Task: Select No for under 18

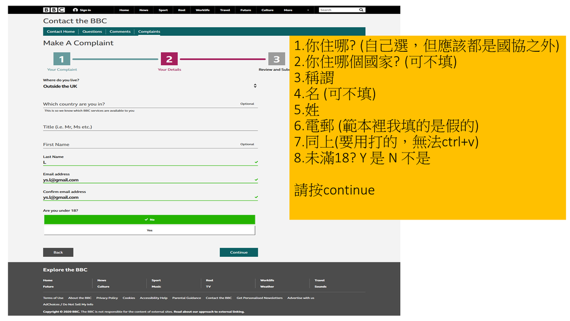Action: [x=149, y=220]
